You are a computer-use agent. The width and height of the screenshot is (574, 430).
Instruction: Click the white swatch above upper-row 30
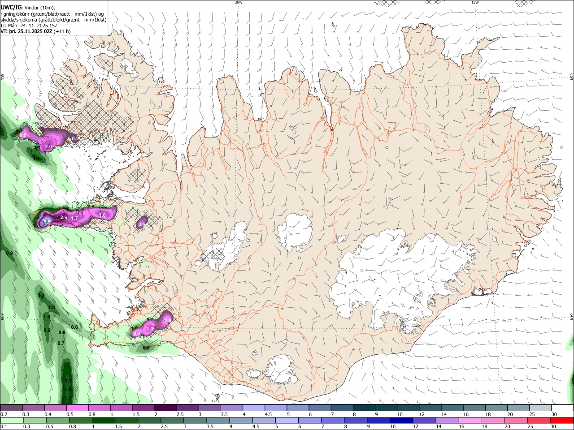coord(562,408)
